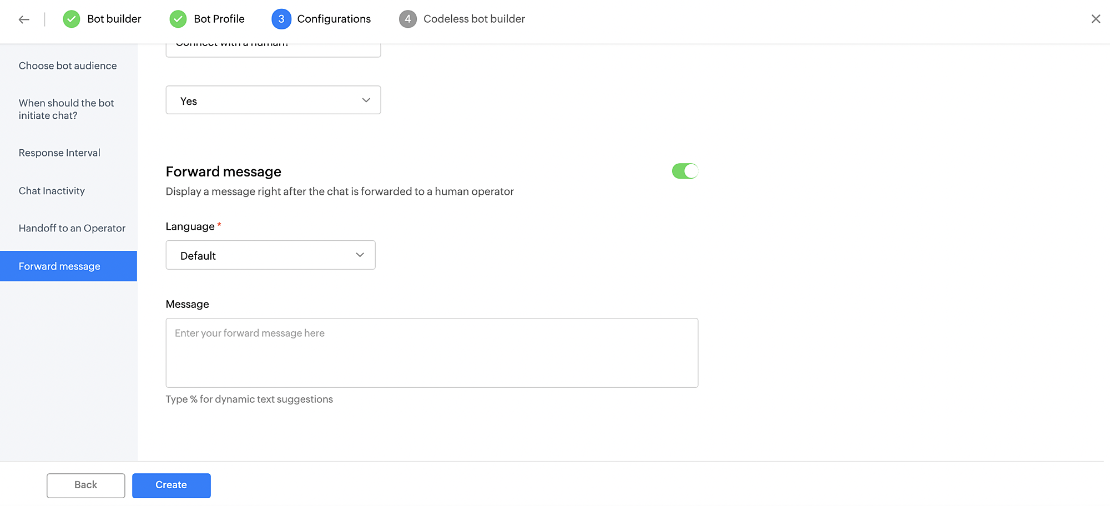Go to When should the bot initiate chat

click(66, 109)
